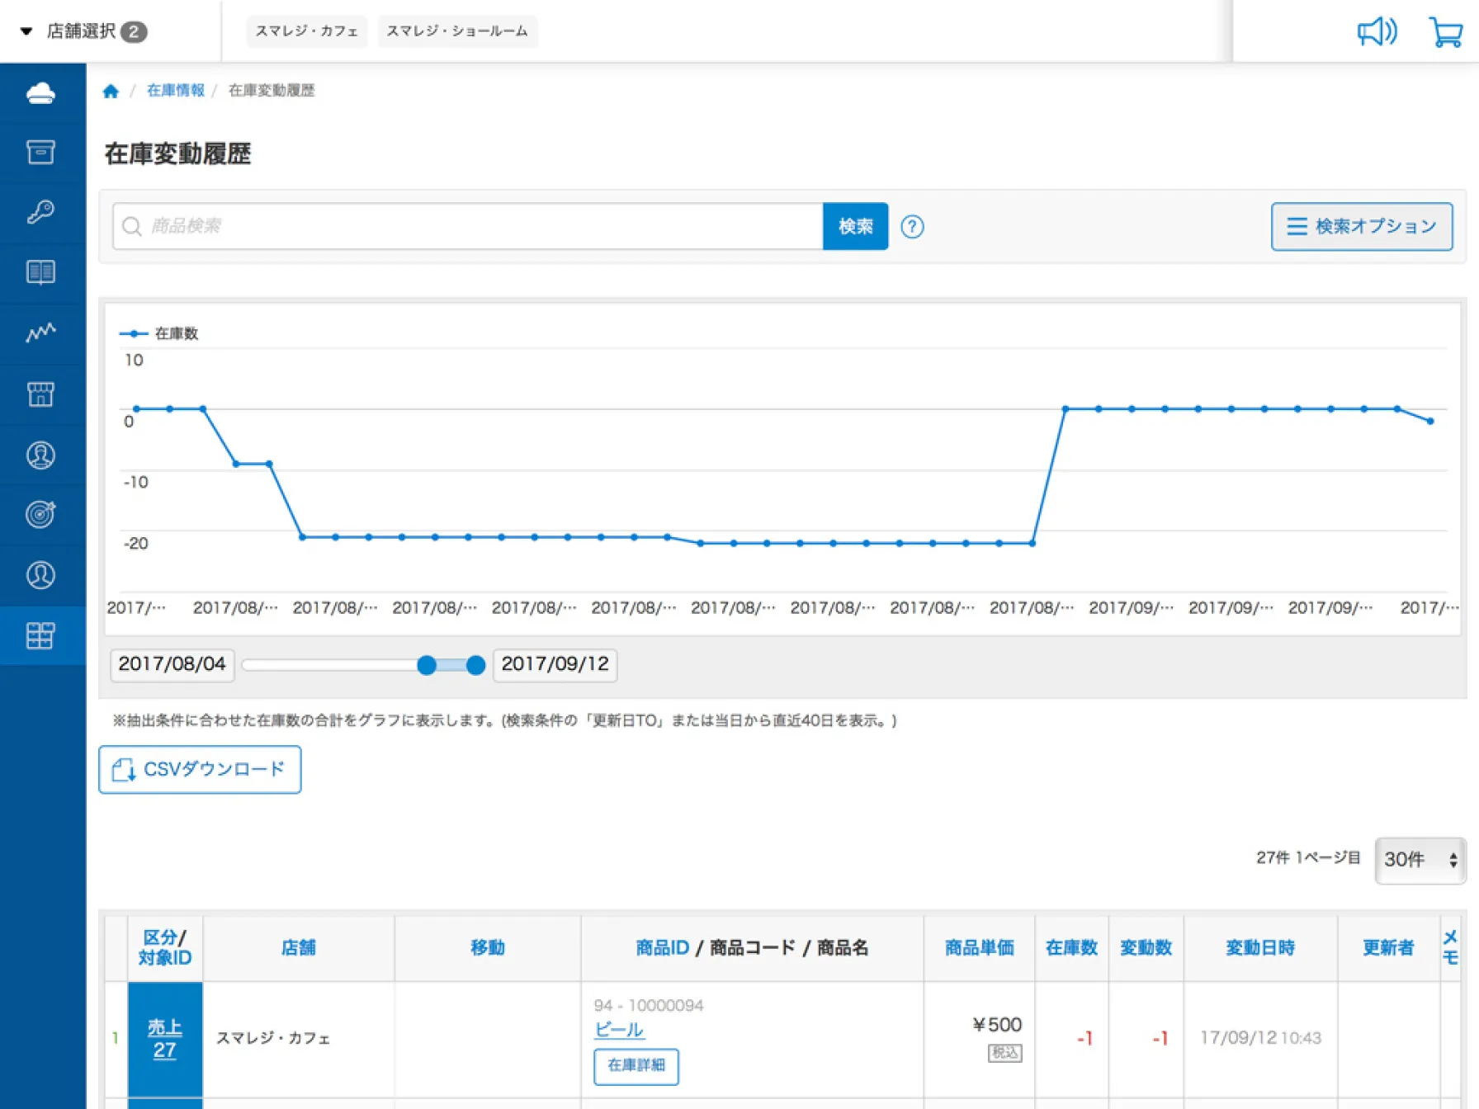Click the 在庫詳細 button for ビール
Viewport: 1479px width, 1109px height.
[636, 1066]
